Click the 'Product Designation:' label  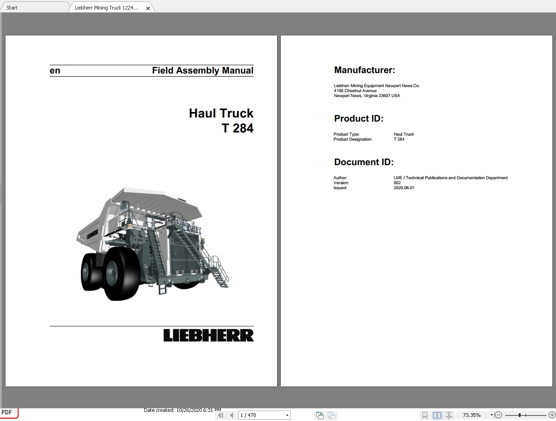[x=353, y=139]
